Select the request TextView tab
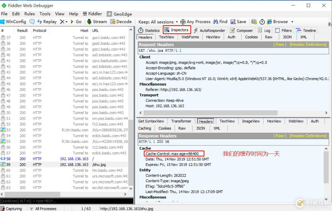The width and height of the screenshot is (332, 211). click(x=167, y=37)
